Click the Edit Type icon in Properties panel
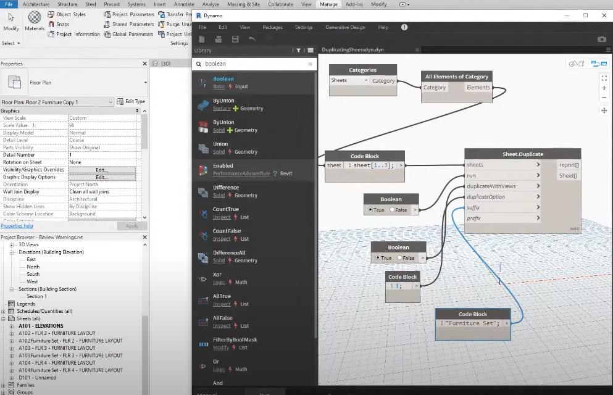The image size is (613, 395). pyautogui.click(x=131, y=102)
